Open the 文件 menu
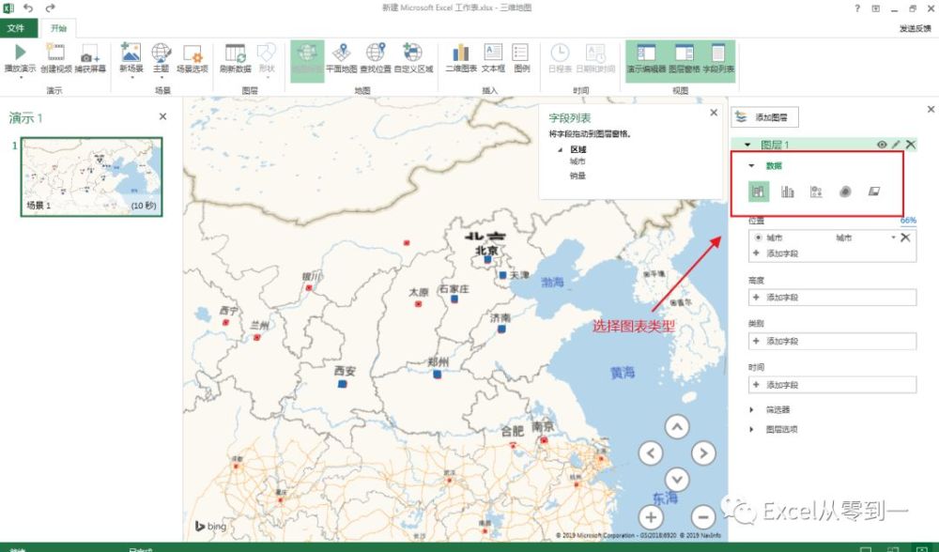The image size is (939, 552). 17,27
